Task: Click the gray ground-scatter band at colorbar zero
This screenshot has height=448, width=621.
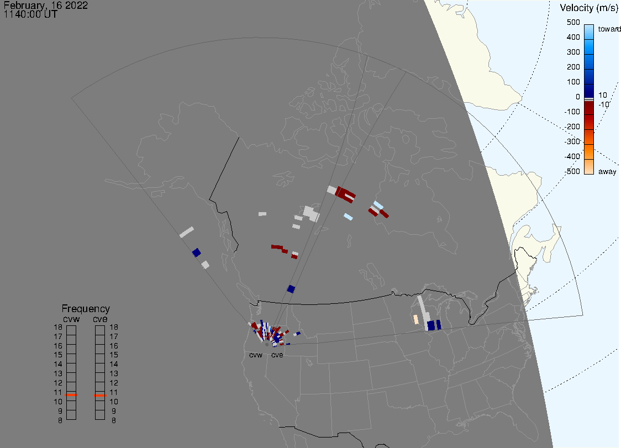Action: click(589, 99)
